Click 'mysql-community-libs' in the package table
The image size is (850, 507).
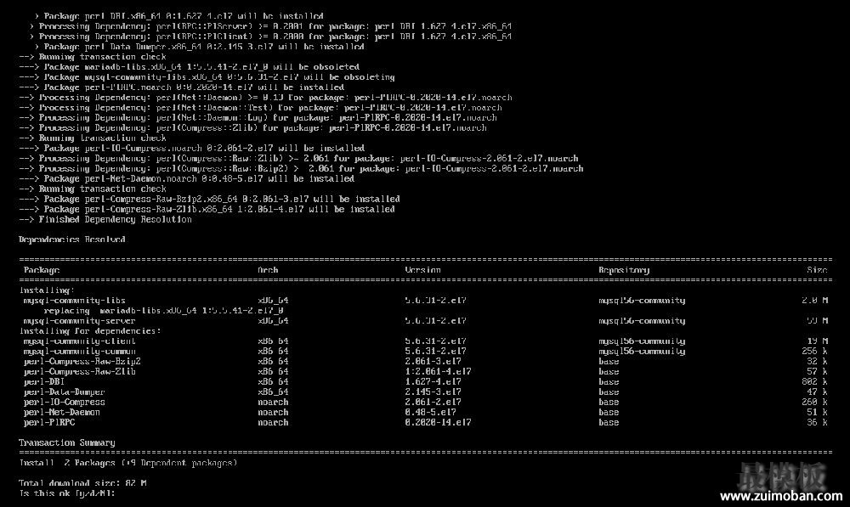pos(74,300)
